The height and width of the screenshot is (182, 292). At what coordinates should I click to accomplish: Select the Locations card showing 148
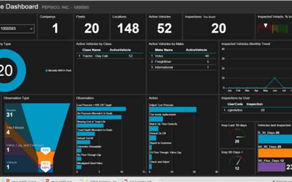128,26
